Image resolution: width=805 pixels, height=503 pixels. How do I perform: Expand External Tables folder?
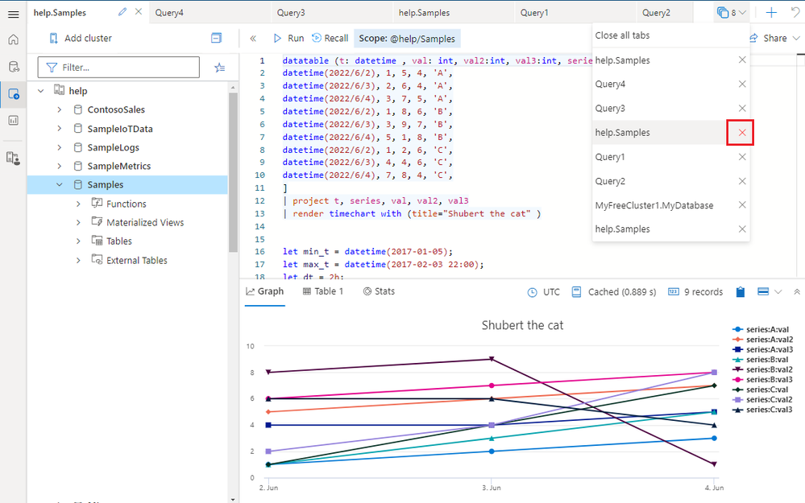[x=78, y=261]
